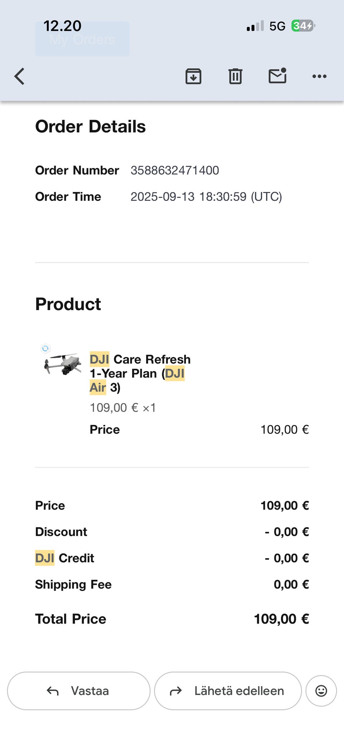
Task: Open the three-dot more options menu
Action: point(319,76)
